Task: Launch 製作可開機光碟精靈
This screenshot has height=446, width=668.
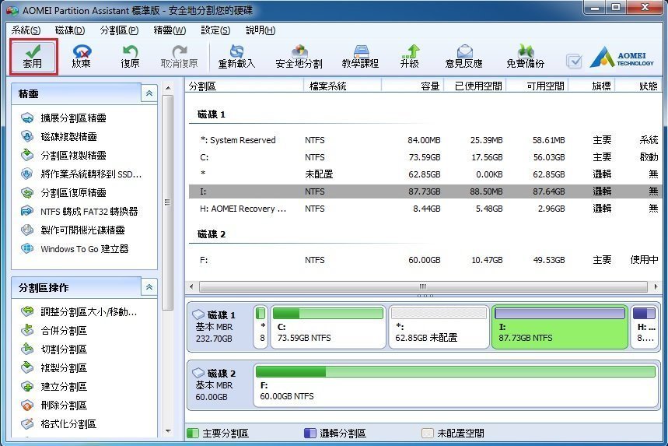Action: click(x=72, y=230)
